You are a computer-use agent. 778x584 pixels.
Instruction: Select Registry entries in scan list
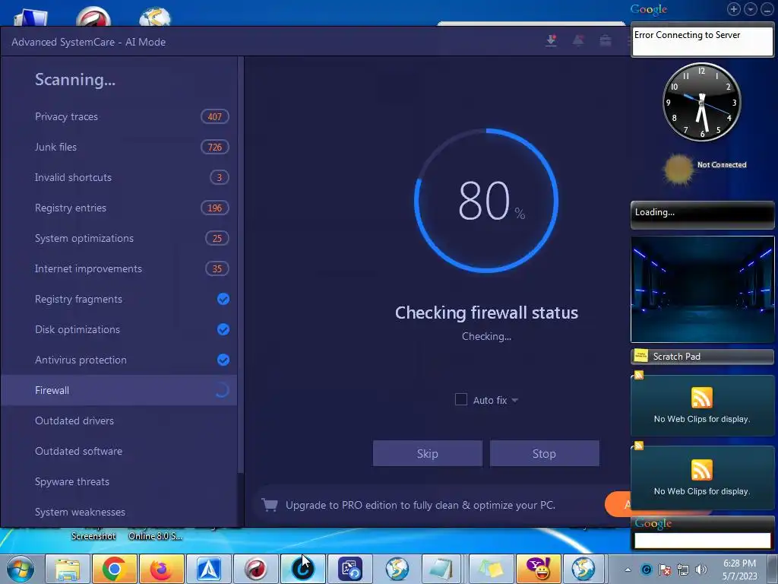pyautogui.click(x=119, y=208)
